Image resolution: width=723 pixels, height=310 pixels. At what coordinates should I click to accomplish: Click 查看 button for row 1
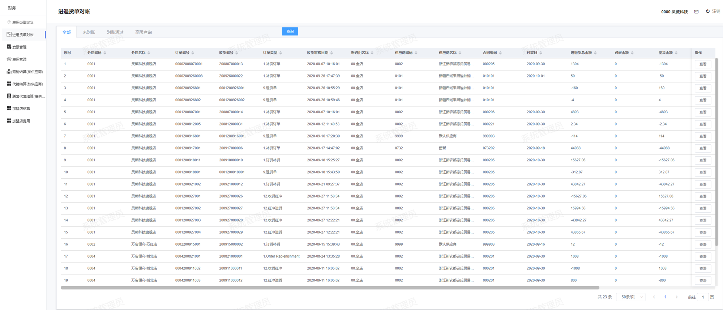(x=703, y=64)
